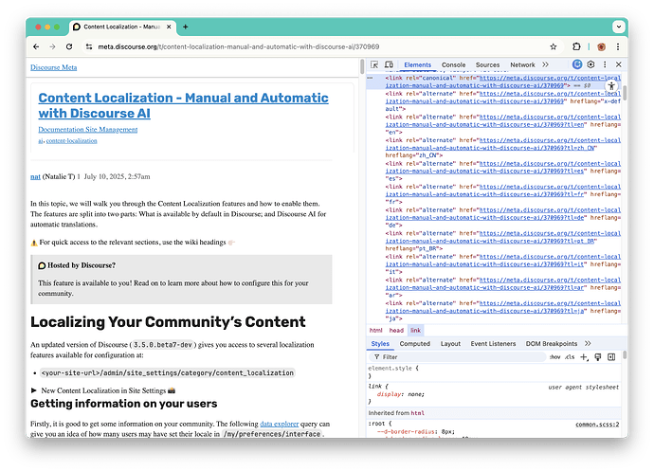Toggle :hov element state options
This screenshot has width=654, height=471.
[554, 357]
